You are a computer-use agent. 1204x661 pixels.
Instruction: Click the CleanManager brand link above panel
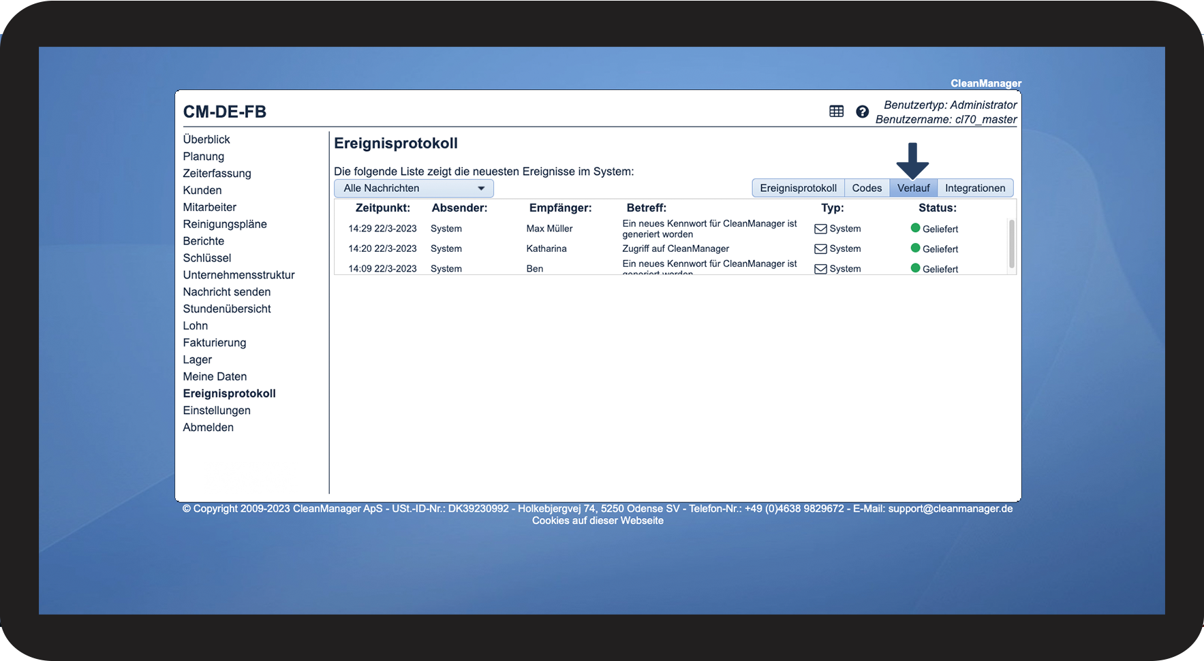[986, 83]
